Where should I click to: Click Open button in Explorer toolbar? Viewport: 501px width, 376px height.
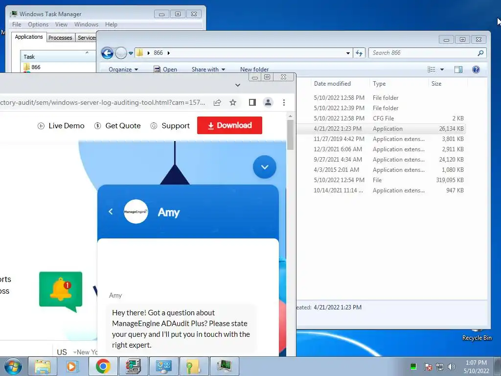coord(165,70)
